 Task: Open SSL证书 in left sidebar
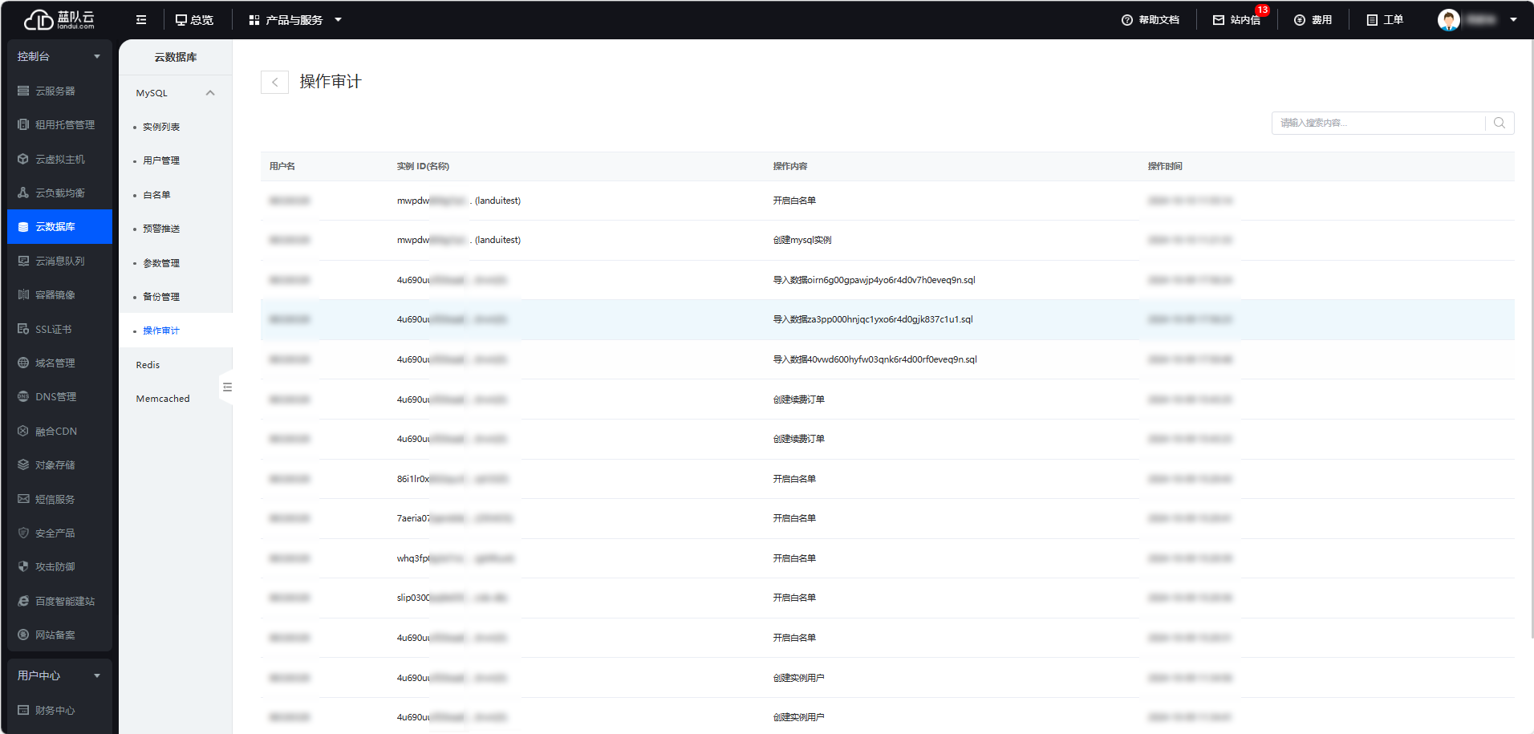[x=53, y=330]
